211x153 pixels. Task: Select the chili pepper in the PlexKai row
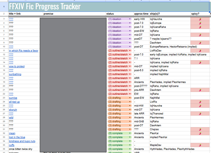[200, 133]
